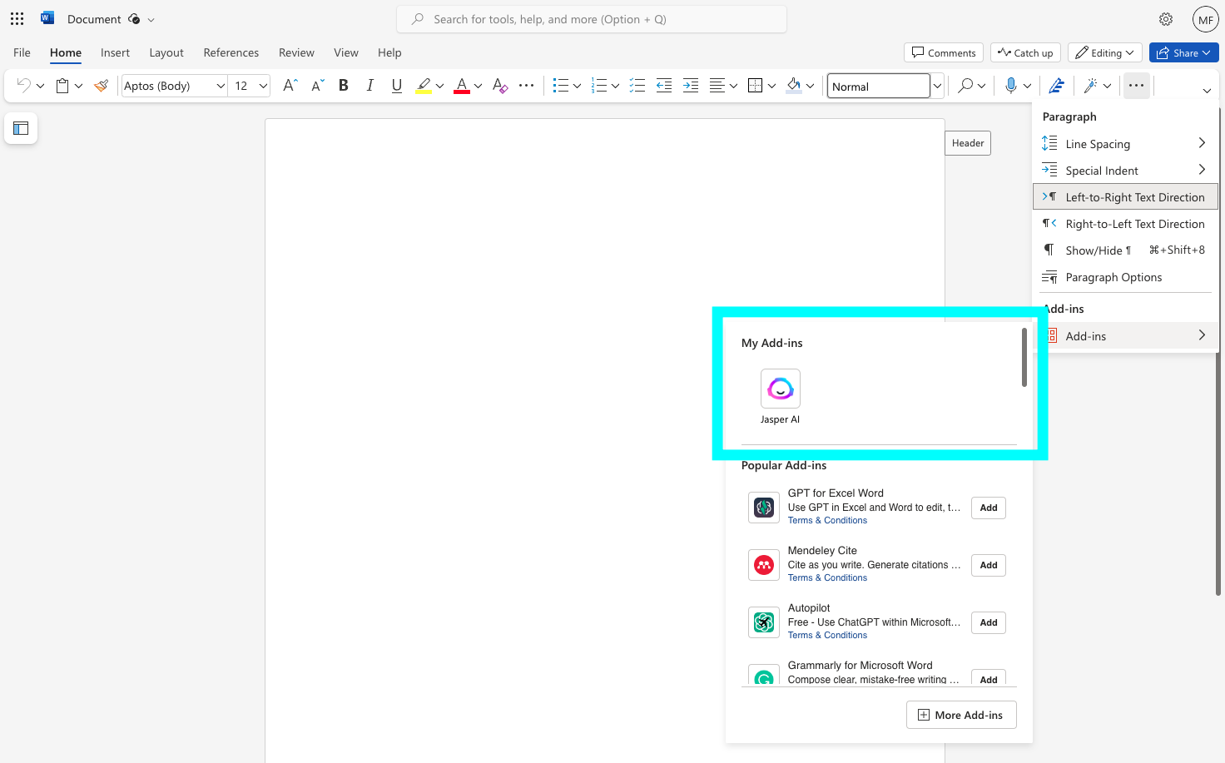
Task: Select Right-to-Left Text Direction
Action: (x=1124, y=224)
